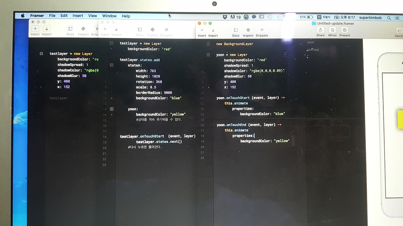Click the code line 'yoon.onTouchStart (event, layer) ->'
Viewport: 403px width, 226px height.
coord(251,98)
